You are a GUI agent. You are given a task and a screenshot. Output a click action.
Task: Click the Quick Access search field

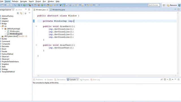click(154, 5)
